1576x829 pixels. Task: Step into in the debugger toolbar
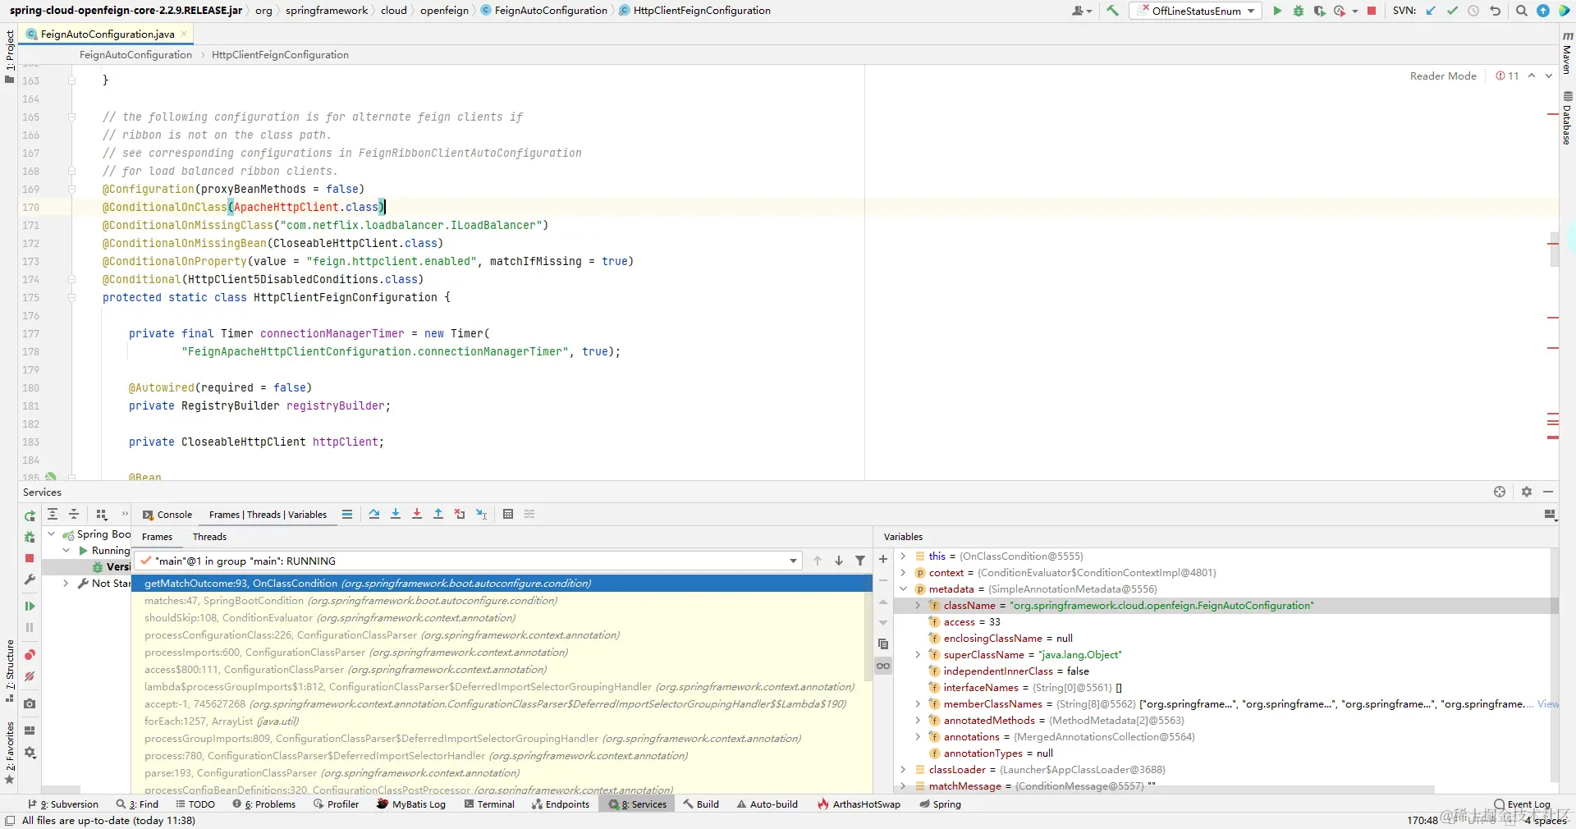pos(396,514)
